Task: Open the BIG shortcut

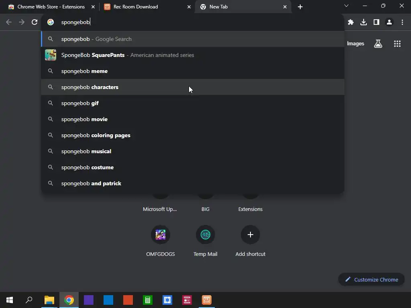Action: [205, 209]
